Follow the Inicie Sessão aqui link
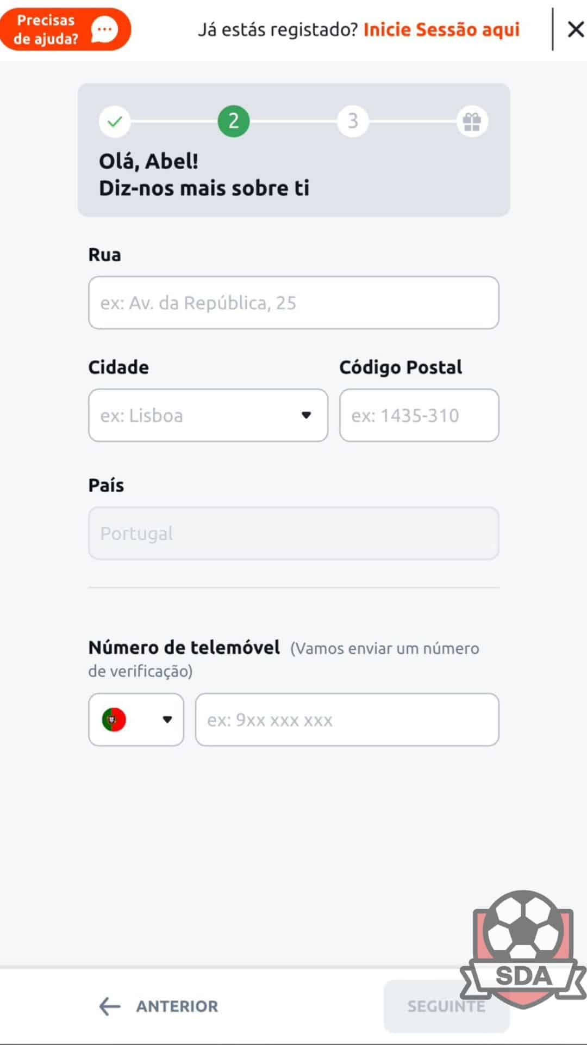 coord(441,29)
